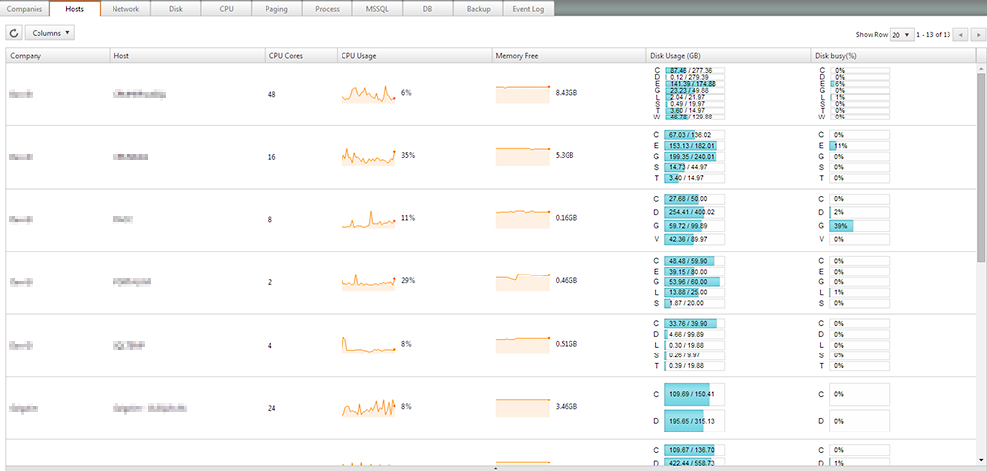Viewport: 987px width, 471px height.
Task: Click the memory chart showing 5.3GB
Action: (x=522, y=156)
